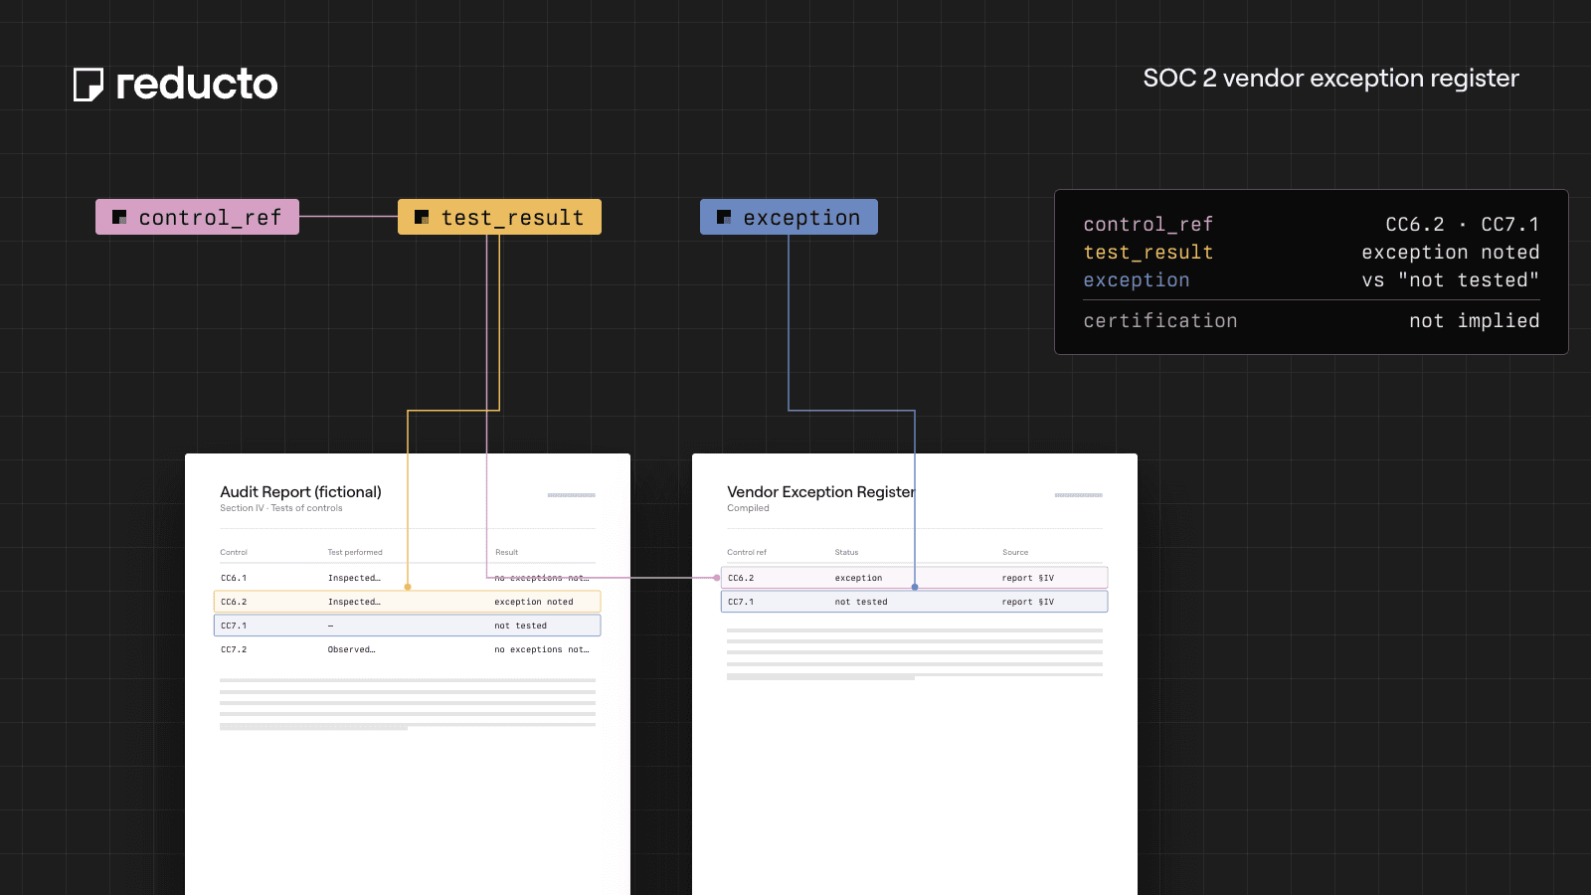The height and width of the screenshot is (895, 1591).
Task: Click 'test_result' label in summary panel
Action: [x=1149, y=253]
